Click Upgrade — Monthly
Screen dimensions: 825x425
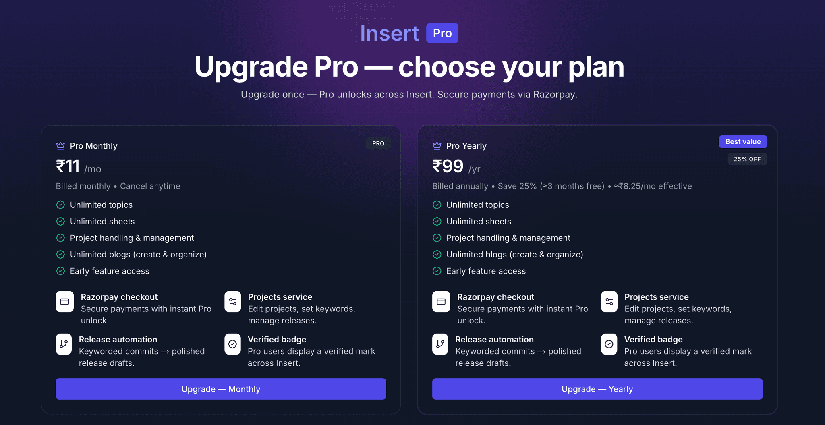coord(221,389)
